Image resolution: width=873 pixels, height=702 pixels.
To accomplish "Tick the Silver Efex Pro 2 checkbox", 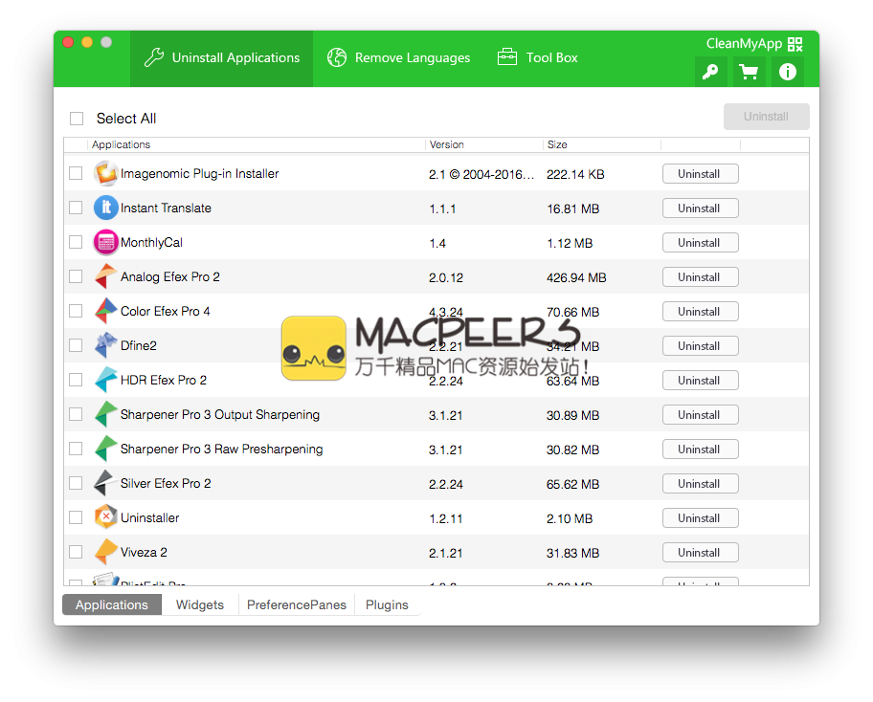I will tap(76, 484).
